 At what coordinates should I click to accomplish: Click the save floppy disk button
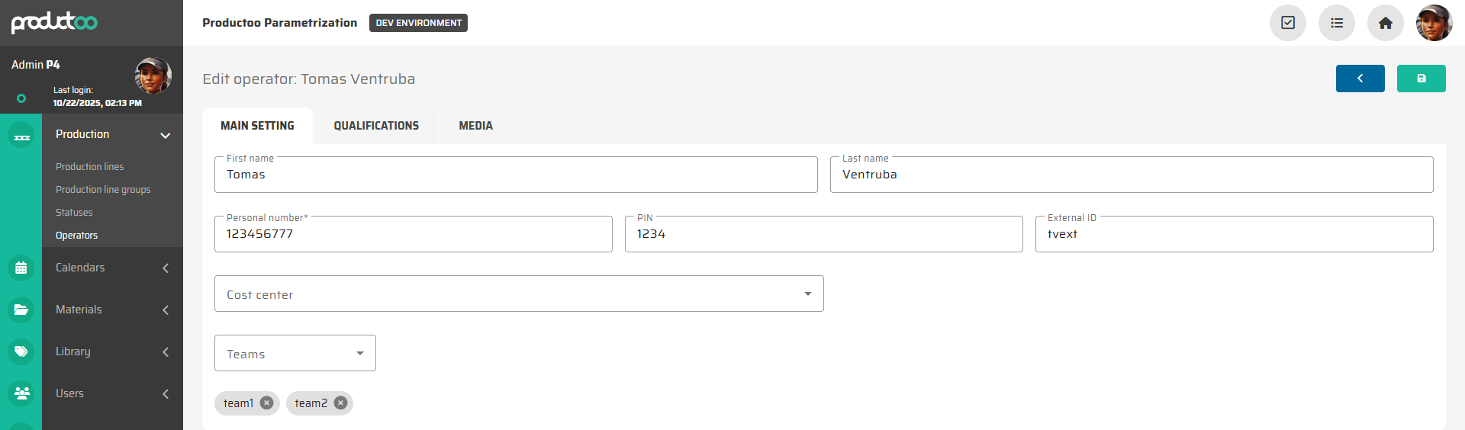pyautogui.click(x=1421, y=79)
